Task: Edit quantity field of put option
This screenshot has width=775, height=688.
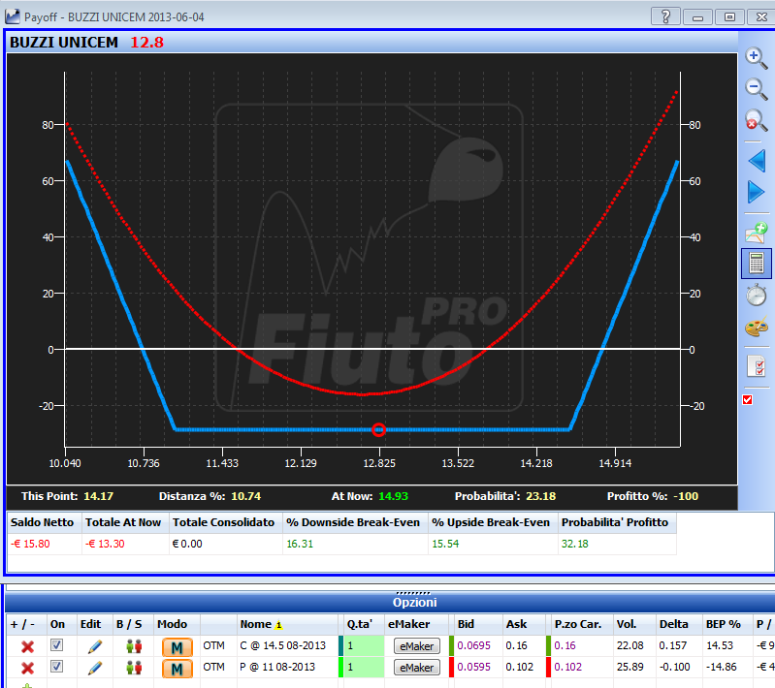Action: [x=364, y=668]
